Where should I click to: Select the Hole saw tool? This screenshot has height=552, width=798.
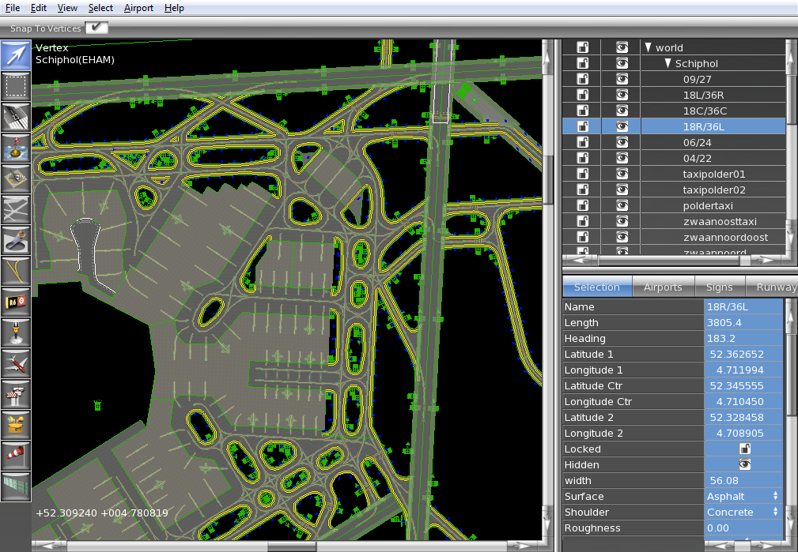16,240
